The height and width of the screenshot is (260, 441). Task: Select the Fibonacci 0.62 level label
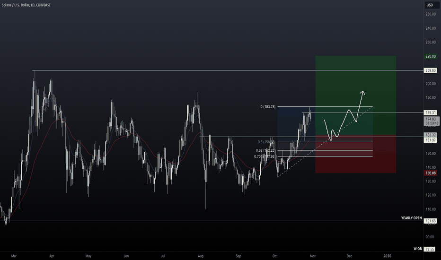point(265,150)
